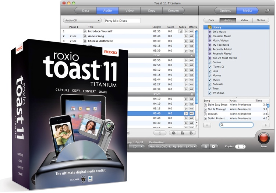The image size is (276, 193).
Task: Select the Video media browser tab
Action: pyautogui.click(x=244, y=20)
